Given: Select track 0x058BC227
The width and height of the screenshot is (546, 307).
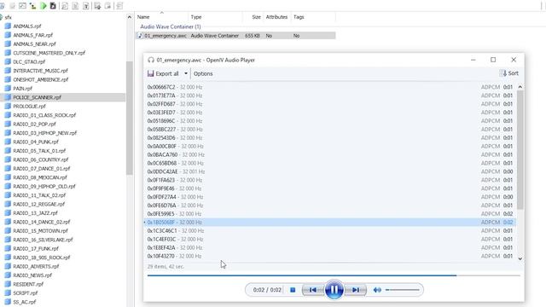Looking at the screenshot, I should [330, 129].
